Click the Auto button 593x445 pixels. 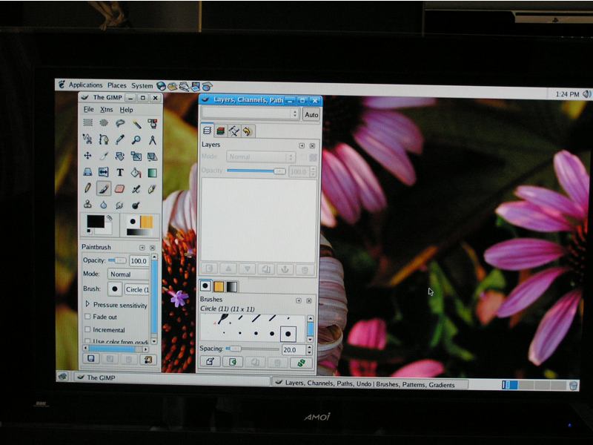point(311,115)
